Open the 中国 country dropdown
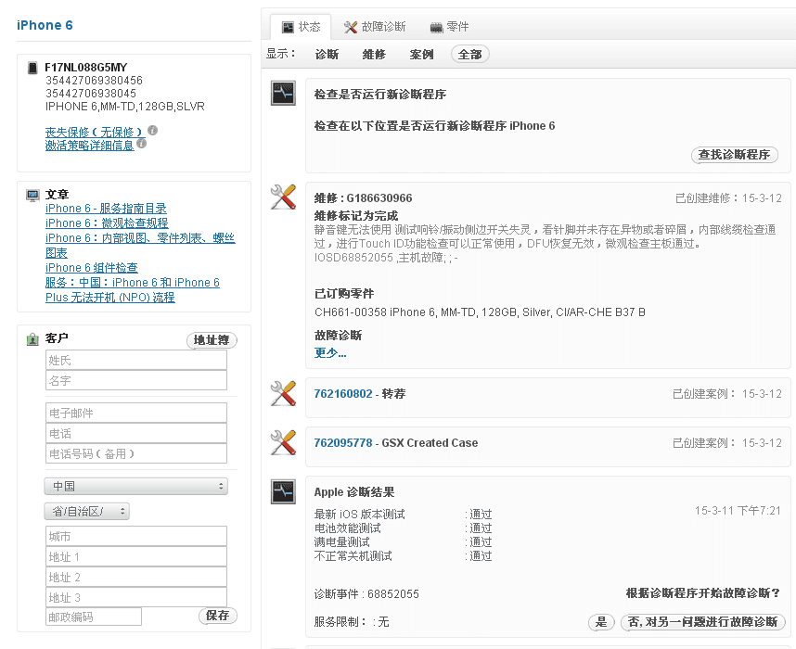Viewport: 796px width, 649px height. [x=136, y=486]
